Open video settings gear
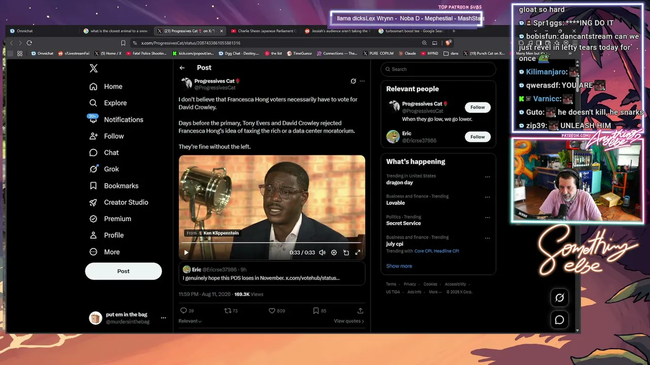The image size is (650, 365). 334,252
